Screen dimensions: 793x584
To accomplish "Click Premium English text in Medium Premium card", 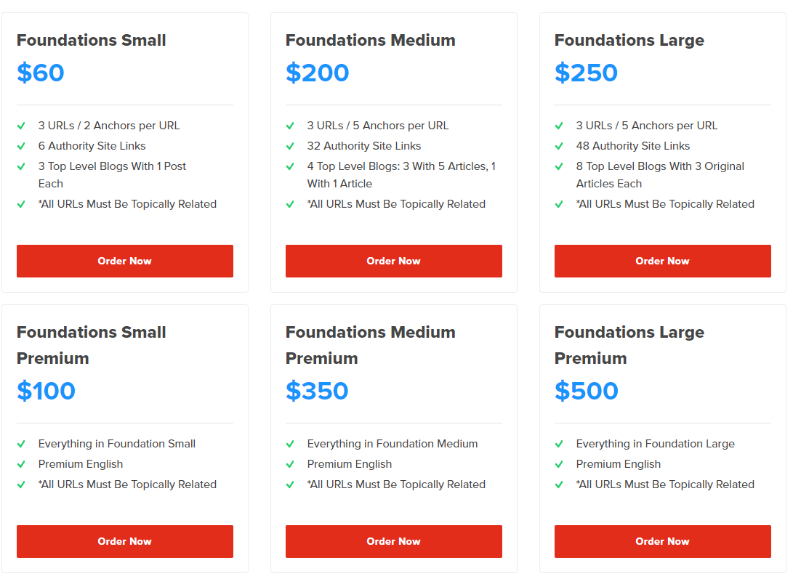I will pos(350,463).
